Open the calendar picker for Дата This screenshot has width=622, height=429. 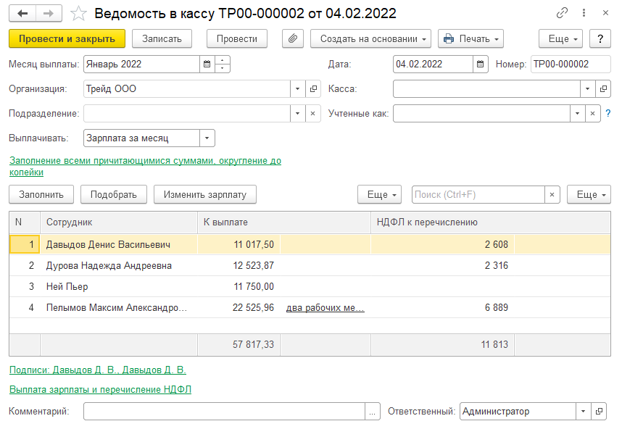[x=480, y=64]
